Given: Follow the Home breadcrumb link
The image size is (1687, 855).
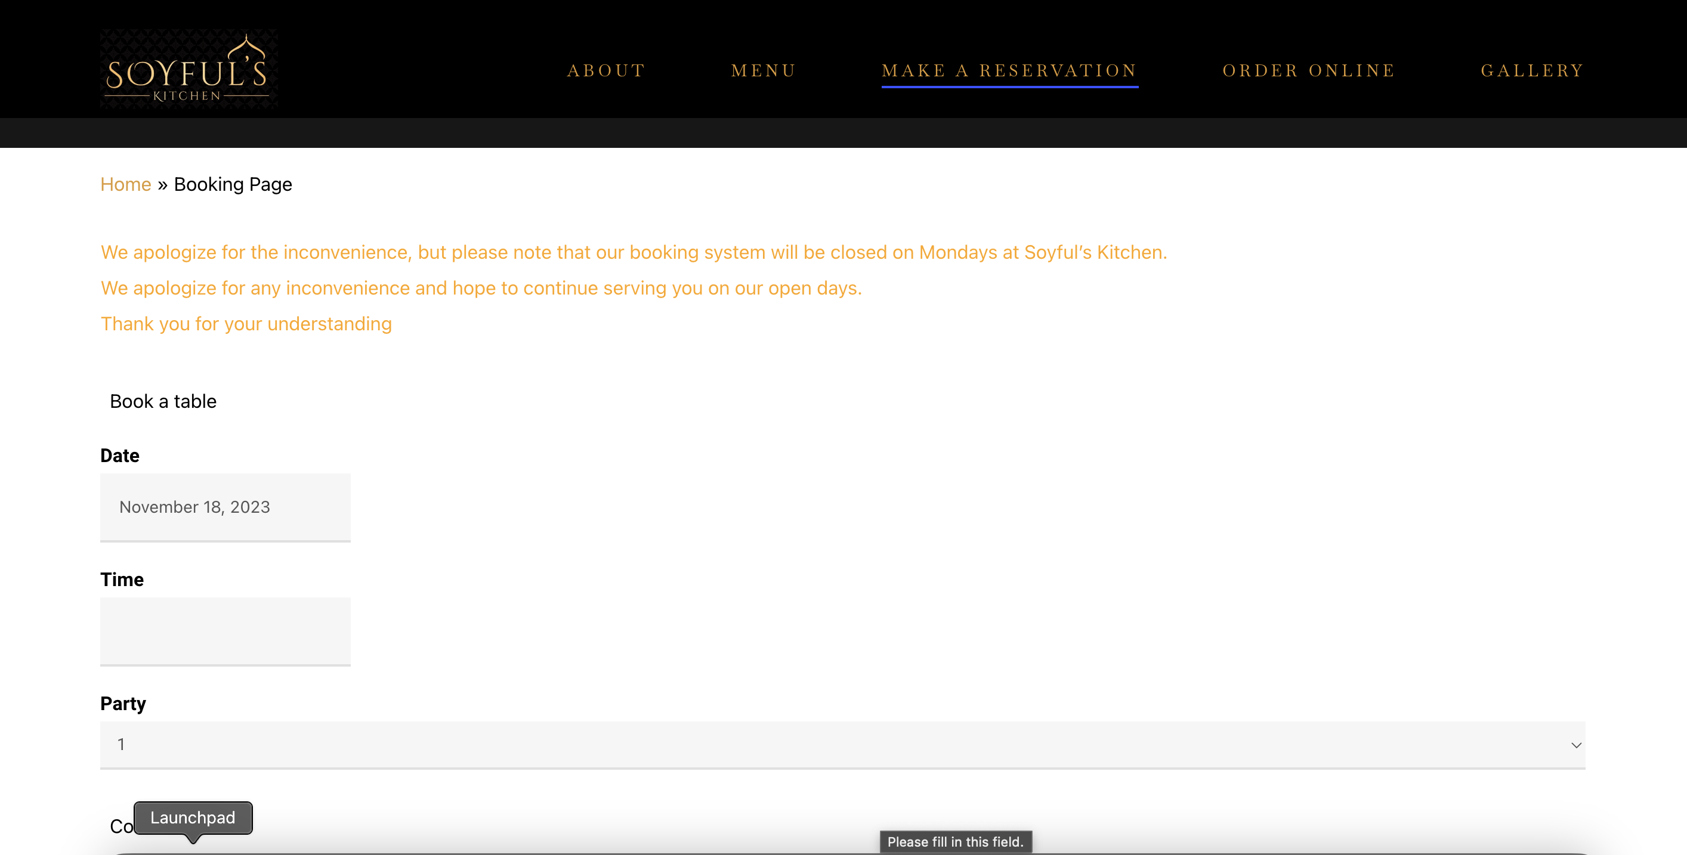Looking at the screenshot, I should tap(126, 185).
